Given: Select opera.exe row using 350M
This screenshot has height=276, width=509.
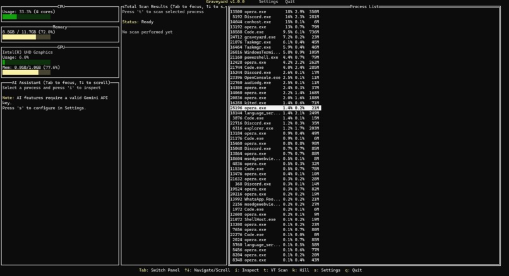Looking at the screenshot, I should 275,12.
